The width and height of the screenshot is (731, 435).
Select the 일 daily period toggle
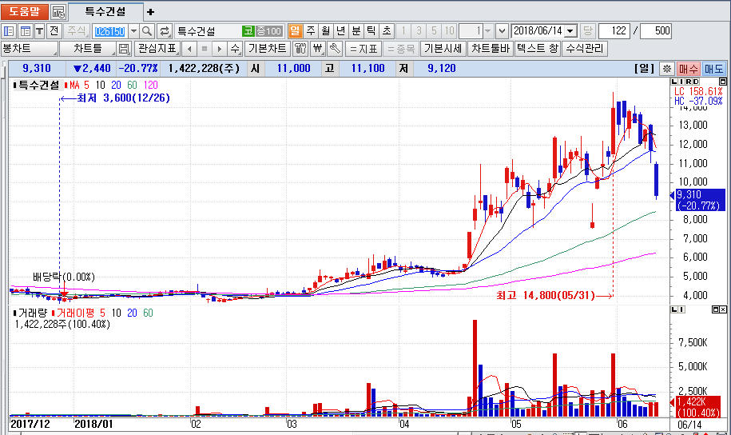(295, 31)
